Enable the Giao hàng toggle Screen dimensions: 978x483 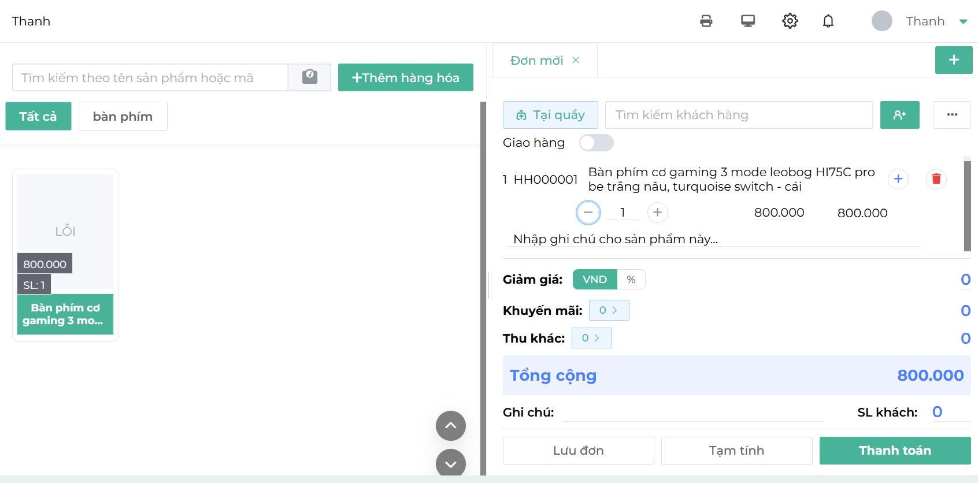(x=596, y=143)
